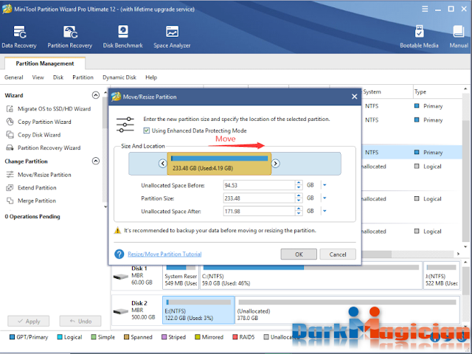This screenshot has height=354, width=472.
Task: Open the unit dropdown for Partition Size
Action: point(324,198)
